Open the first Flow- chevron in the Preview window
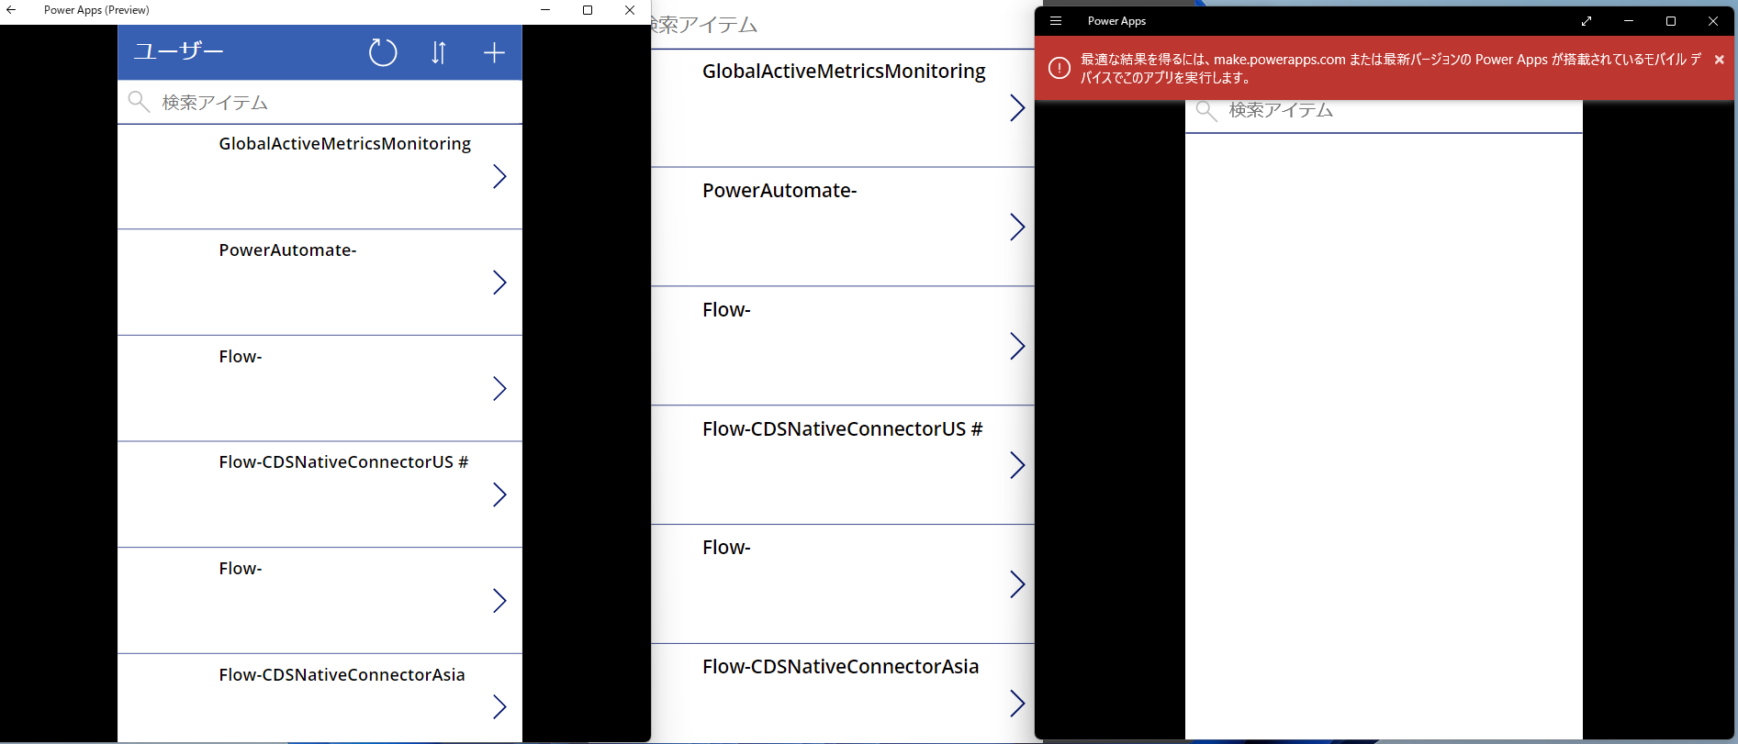 499,389
